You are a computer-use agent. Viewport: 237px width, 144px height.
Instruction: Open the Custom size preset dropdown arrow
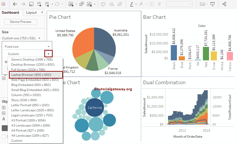(48, 54)
